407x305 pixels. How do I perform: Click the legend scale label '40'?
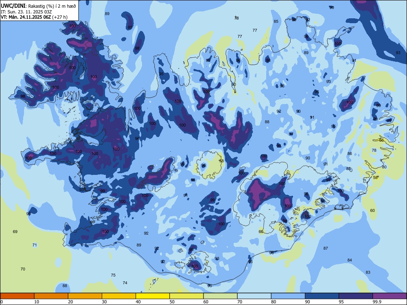point(138,302)
